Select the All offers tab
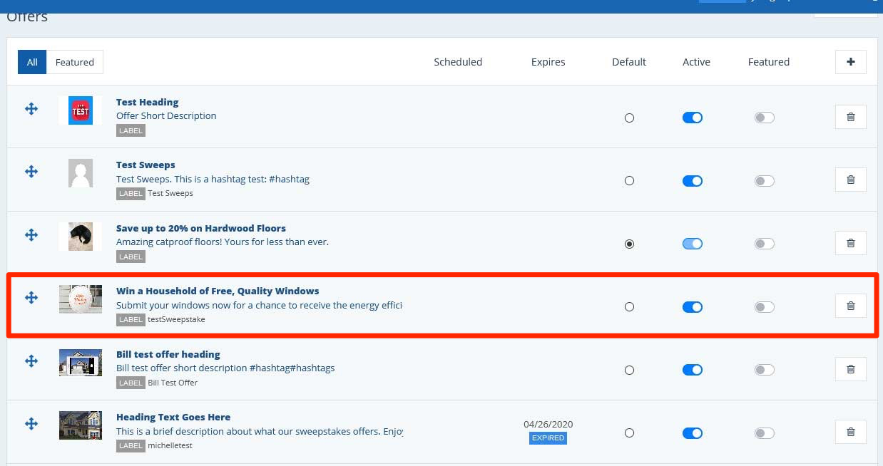Viewport: 883px width, 466px height. pyautogui.click(x=32, y=62)
